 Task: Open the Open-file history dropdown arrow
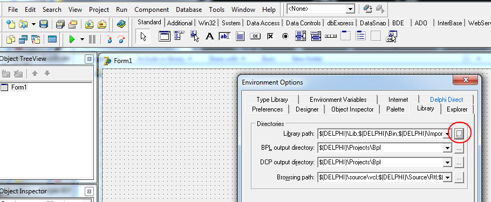click(33, 24)
